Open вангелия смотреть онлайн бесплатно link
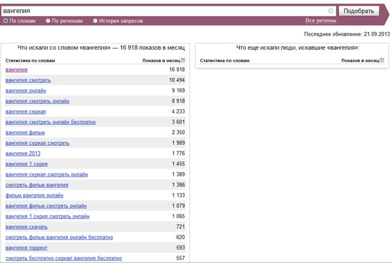 point(51,122)
